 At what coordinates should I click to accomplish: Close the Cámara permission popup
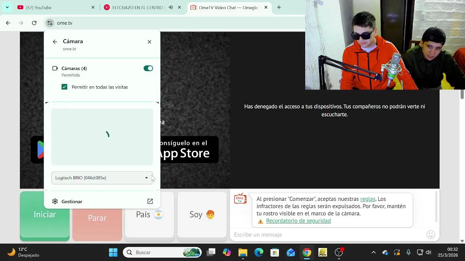pos(149,42)
